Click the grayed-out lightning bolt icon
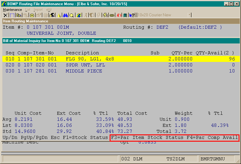The image size is (241, 164). pyautogui.click(x=99, y=15)
